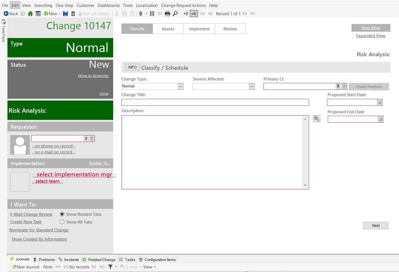Click the filter funnel icon in Journals toolbar

tap(110, 267)
